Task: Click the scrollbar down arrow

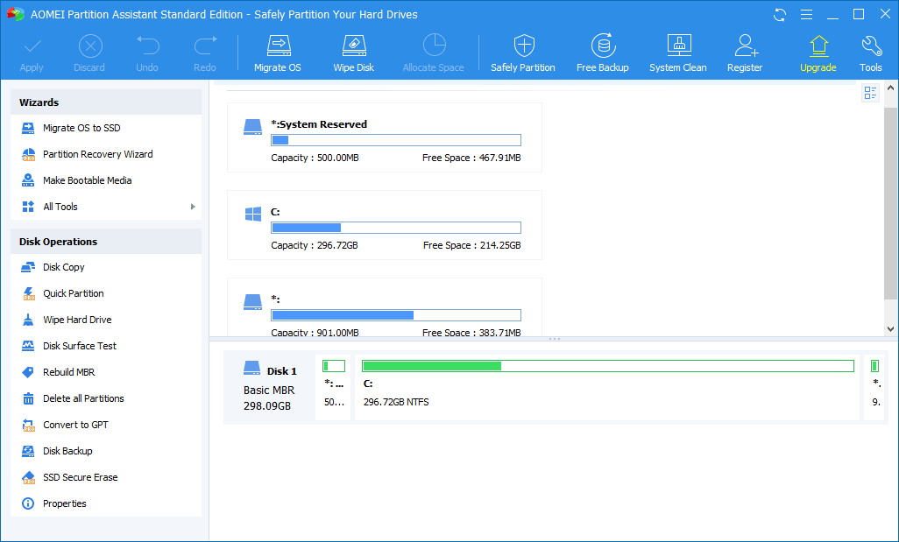Action: click(x=890, y=329)
